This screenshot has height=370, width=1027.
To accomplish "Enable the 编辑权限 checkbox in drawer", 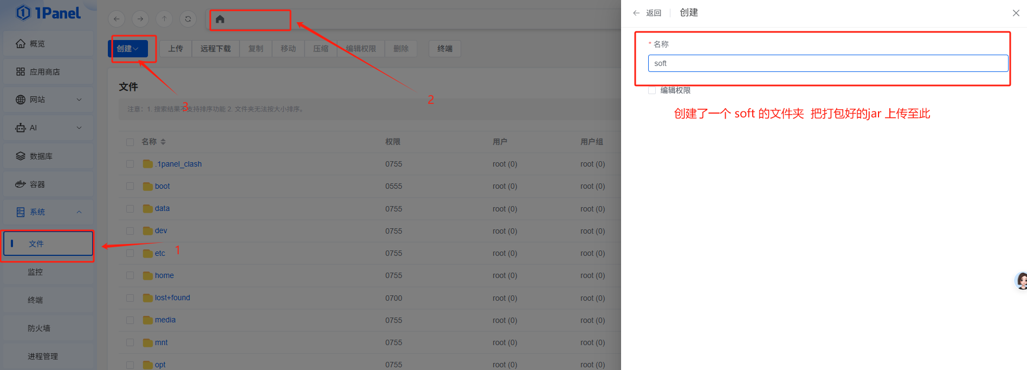I will 652,90.
